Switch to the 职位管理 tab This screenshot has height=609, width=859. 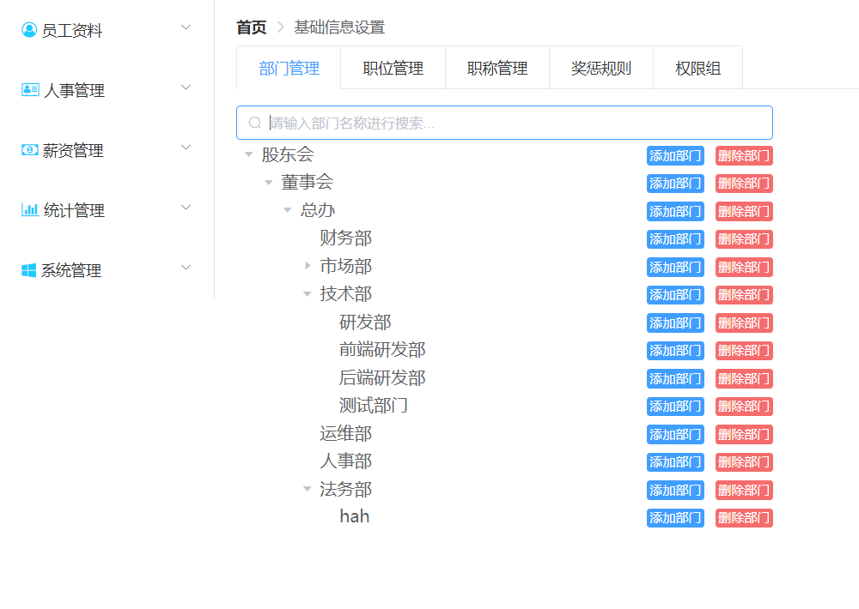393,68
